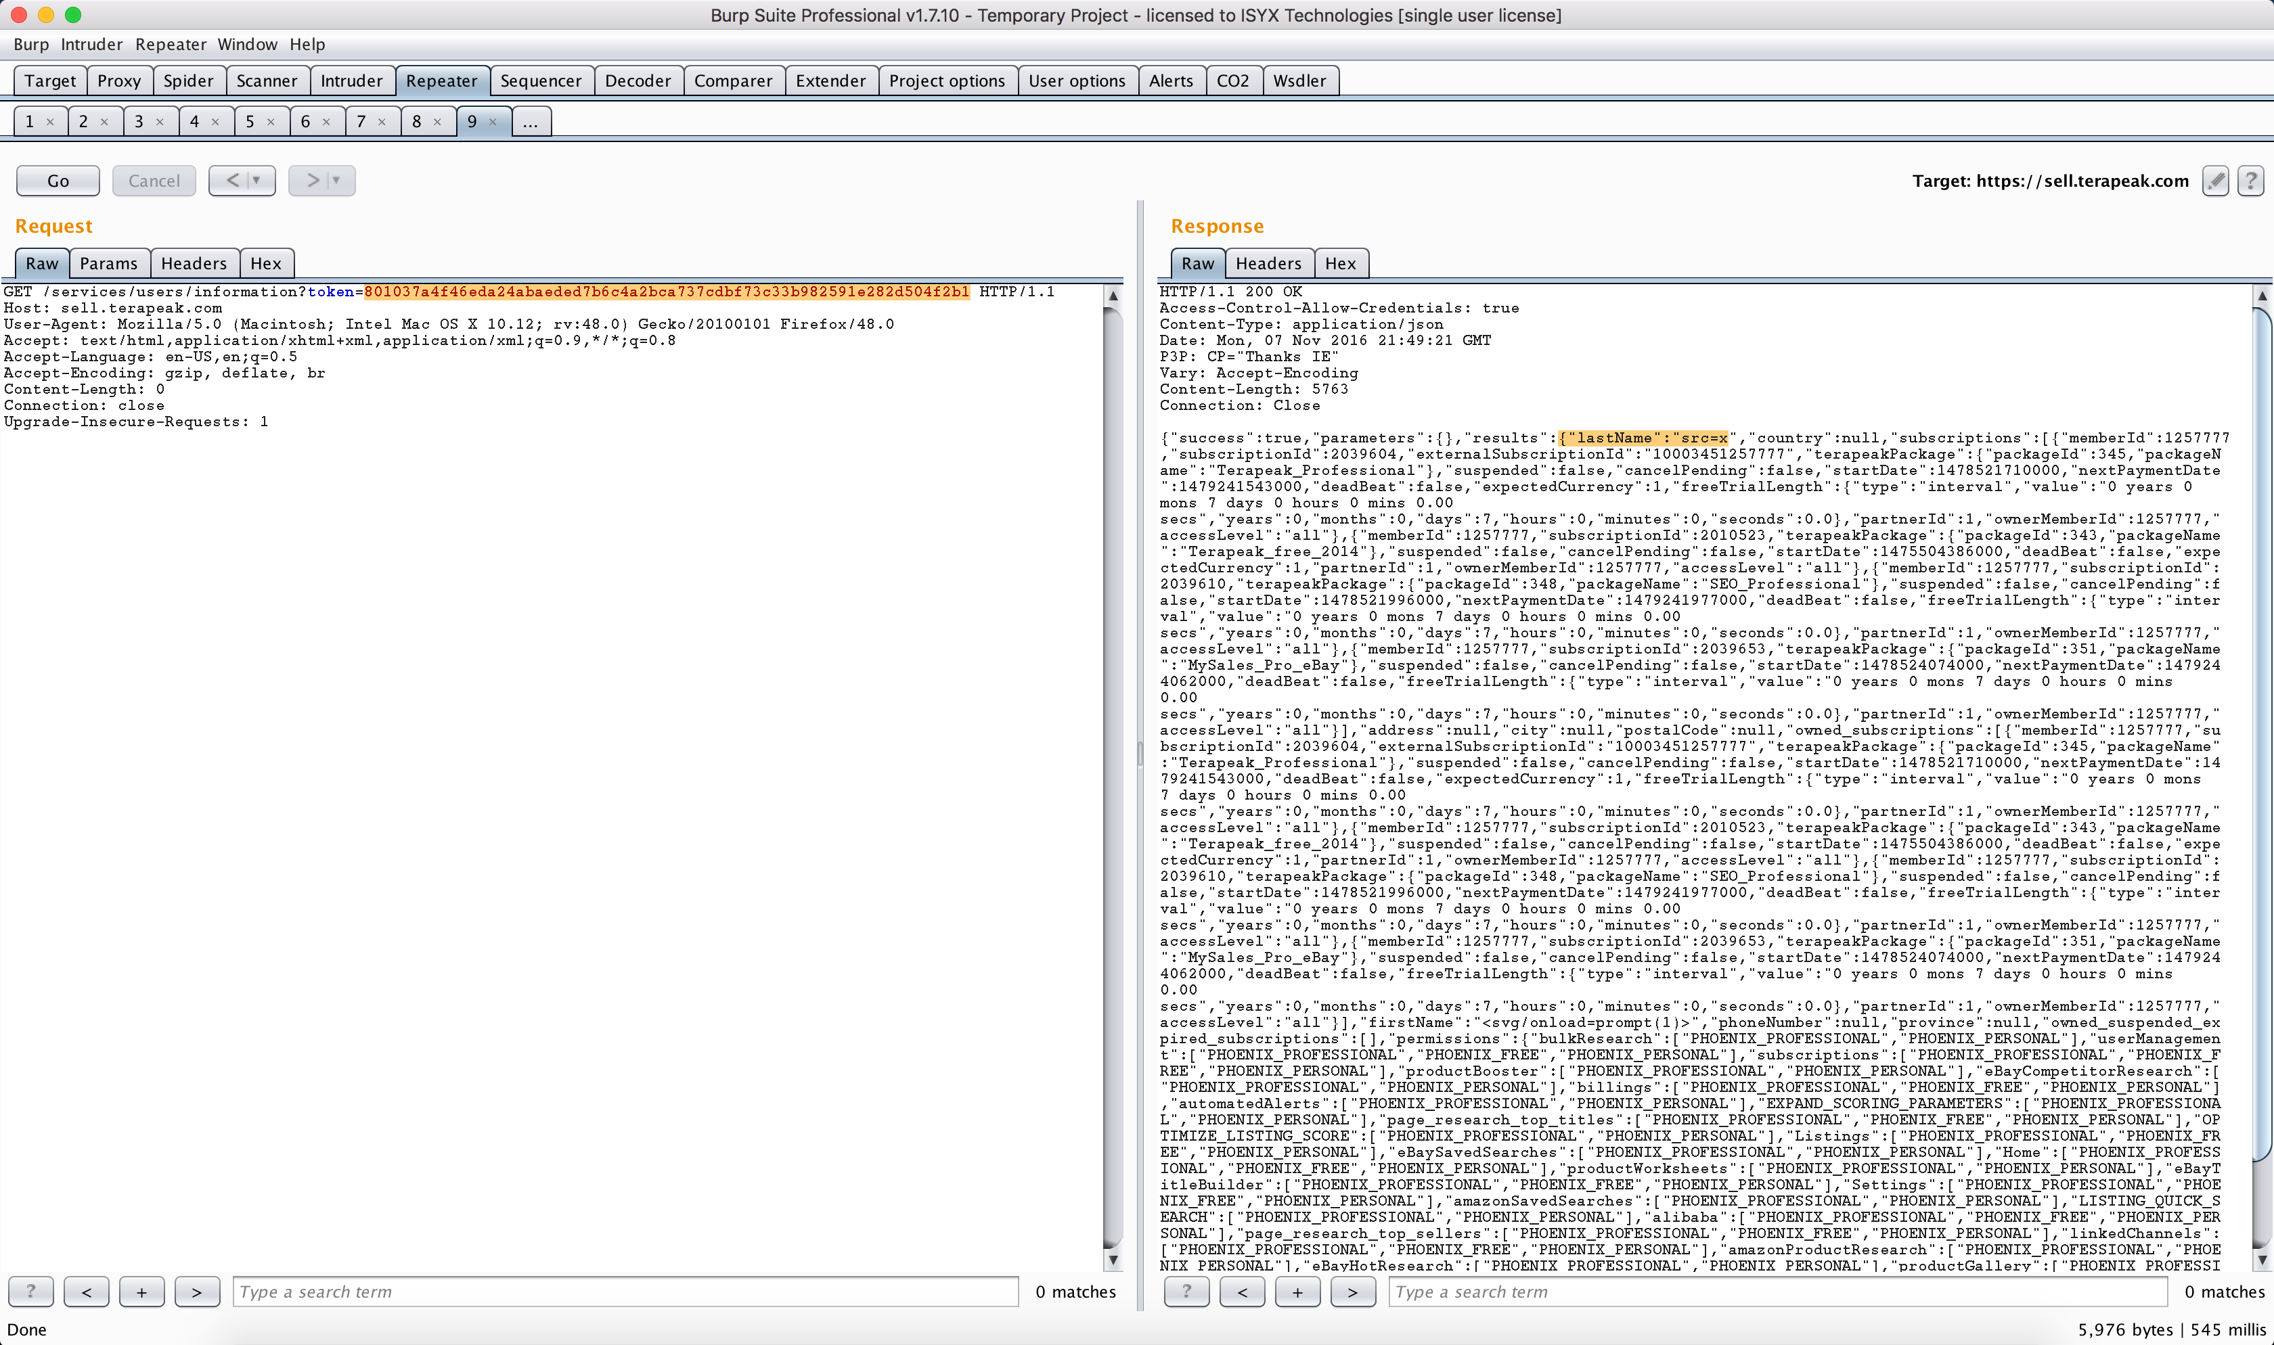This screenshot has width=2274, height=1345.
Task: Switch to the Intruder tool tab
Action: click(352, 81)
